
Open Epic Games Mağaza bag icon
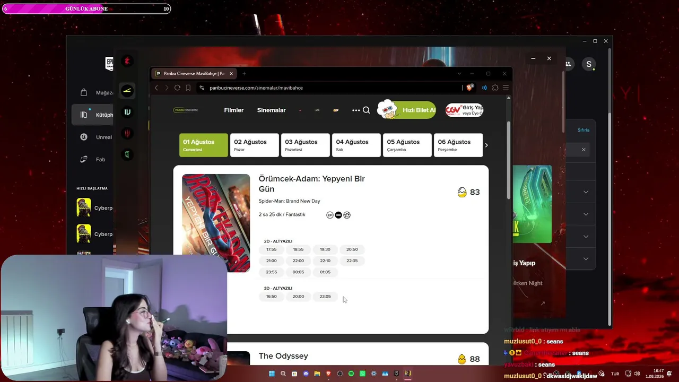click(x=84, y=92)
